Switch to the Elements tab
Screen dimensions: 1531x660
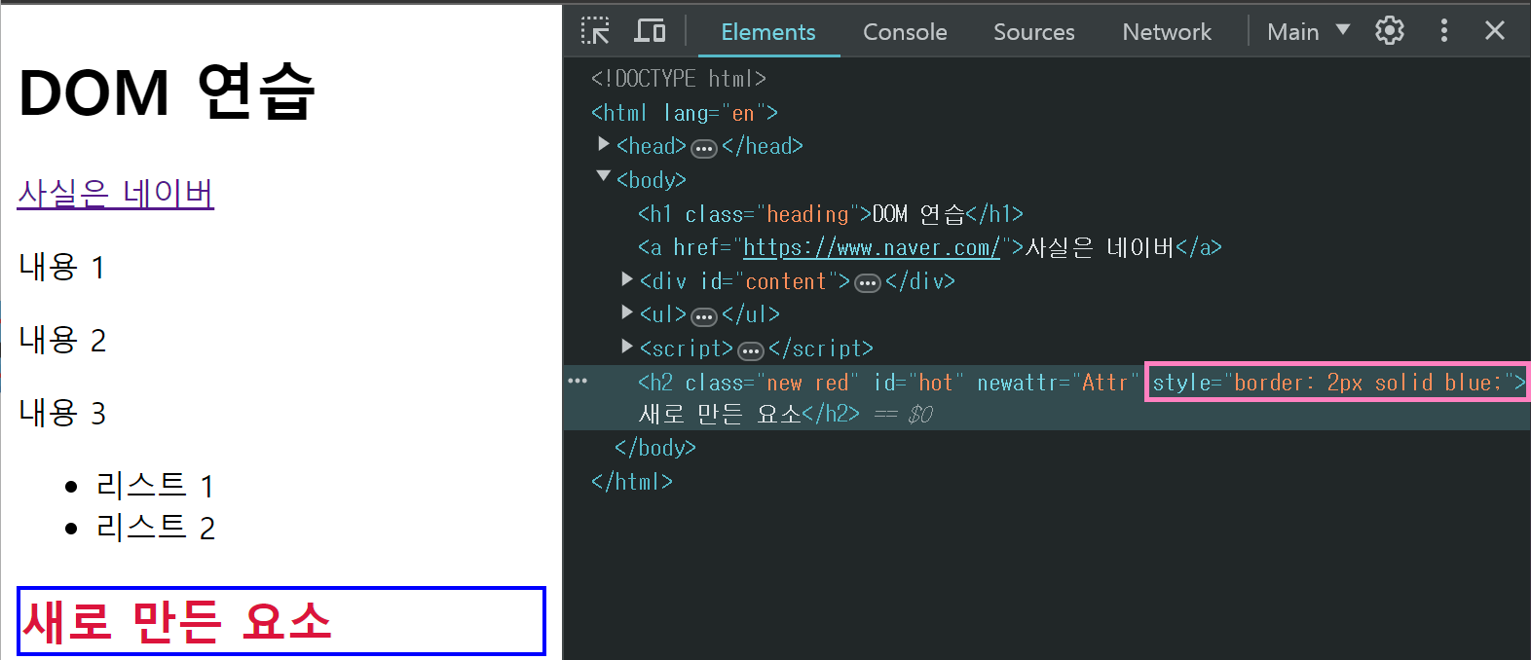(x=767, y=31)
